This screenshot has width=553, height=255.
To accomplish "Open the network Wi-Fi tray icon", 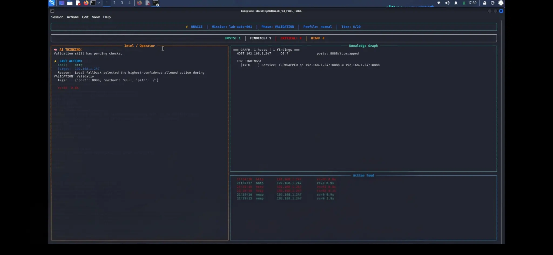I will 439,3.
